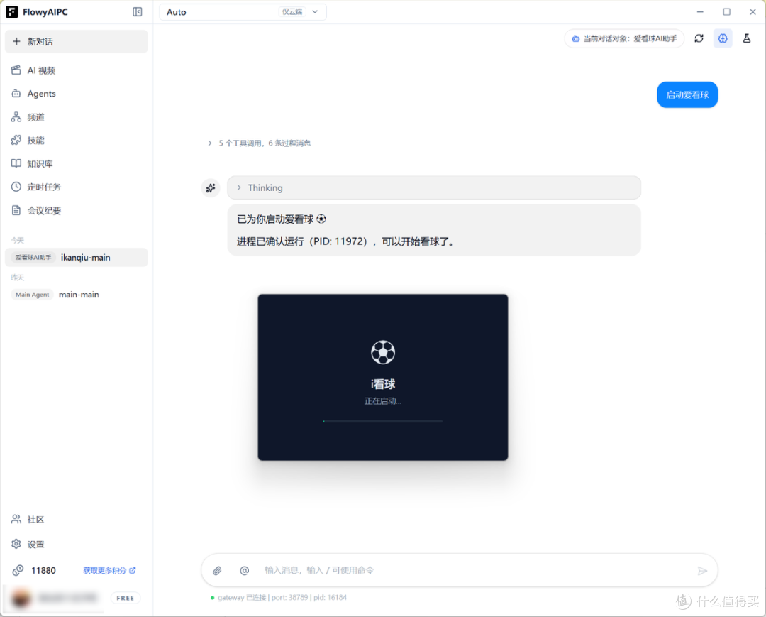Open the Agents section
Image resolution: width=766 pixels, height=617 pixels.
pos(76,94)
